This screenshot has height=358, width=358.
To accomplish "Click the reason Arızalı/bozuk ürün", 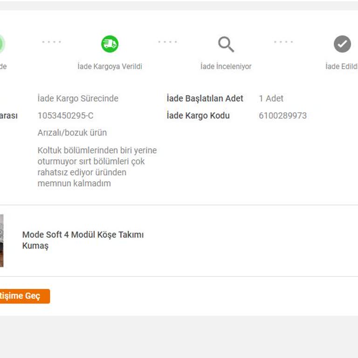I will point(72,133).
